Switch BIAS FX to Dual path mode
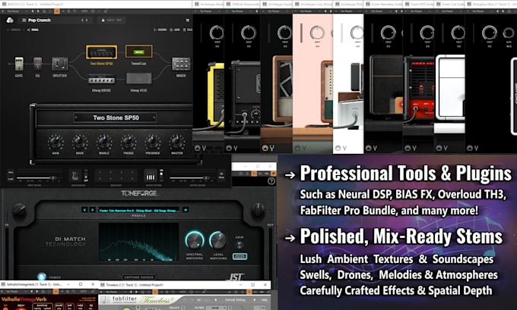The image size is (517, 310). 33,30
